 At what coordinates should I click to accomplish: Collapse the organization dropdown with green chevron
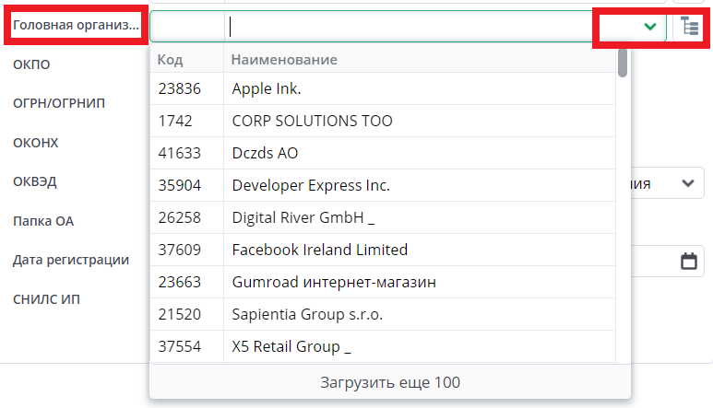click(651, 27)
